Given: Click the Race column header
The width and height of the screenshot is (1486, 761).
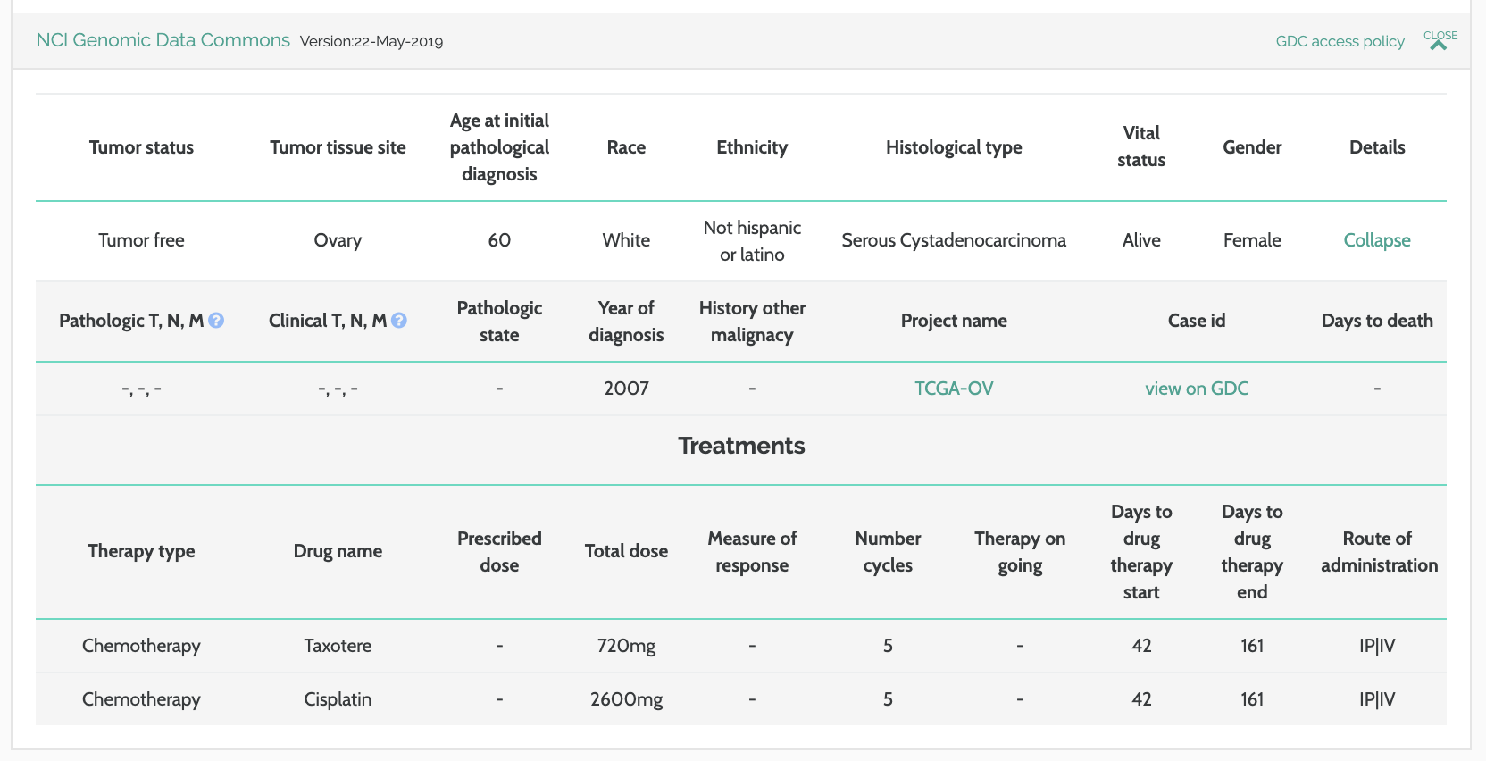Looking at the screenshot, I should click(626, 147).
